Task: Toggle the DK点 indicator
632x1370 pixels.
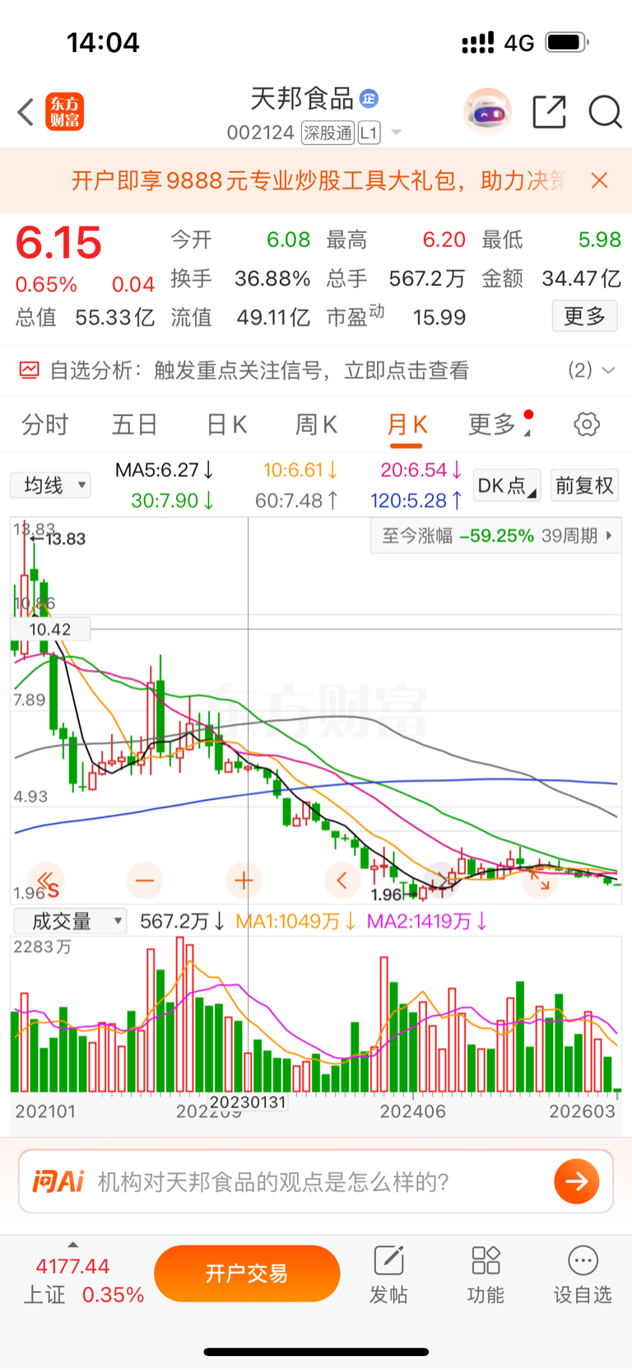Action: pyautogui.click(x=507, y=485)
